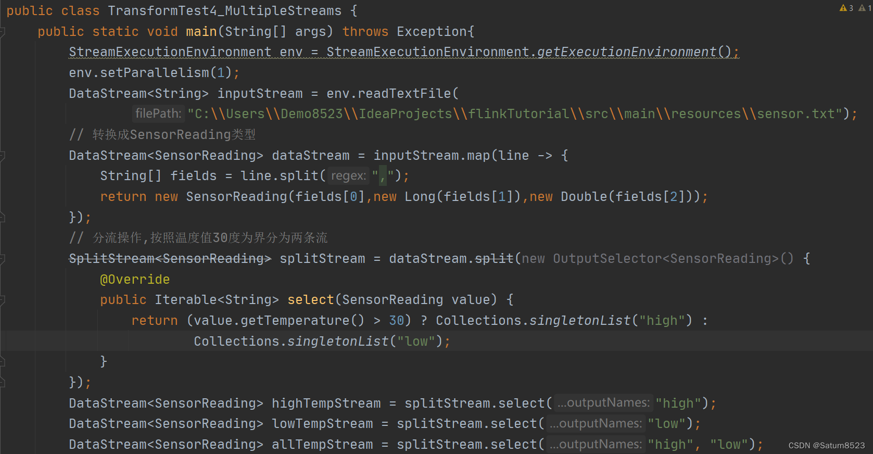
Task: Click the struck-through SplitStream<SensorReading> type
Action: pyautogui.click(x=170, y=259)
